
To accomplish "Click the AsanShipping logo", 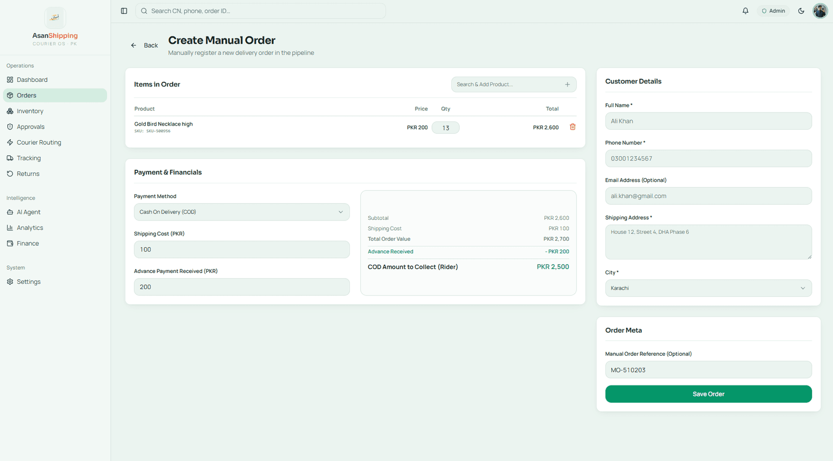I will pyautogui.click(x=55, y=18).
